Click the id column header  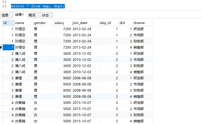tap(8, 23)
